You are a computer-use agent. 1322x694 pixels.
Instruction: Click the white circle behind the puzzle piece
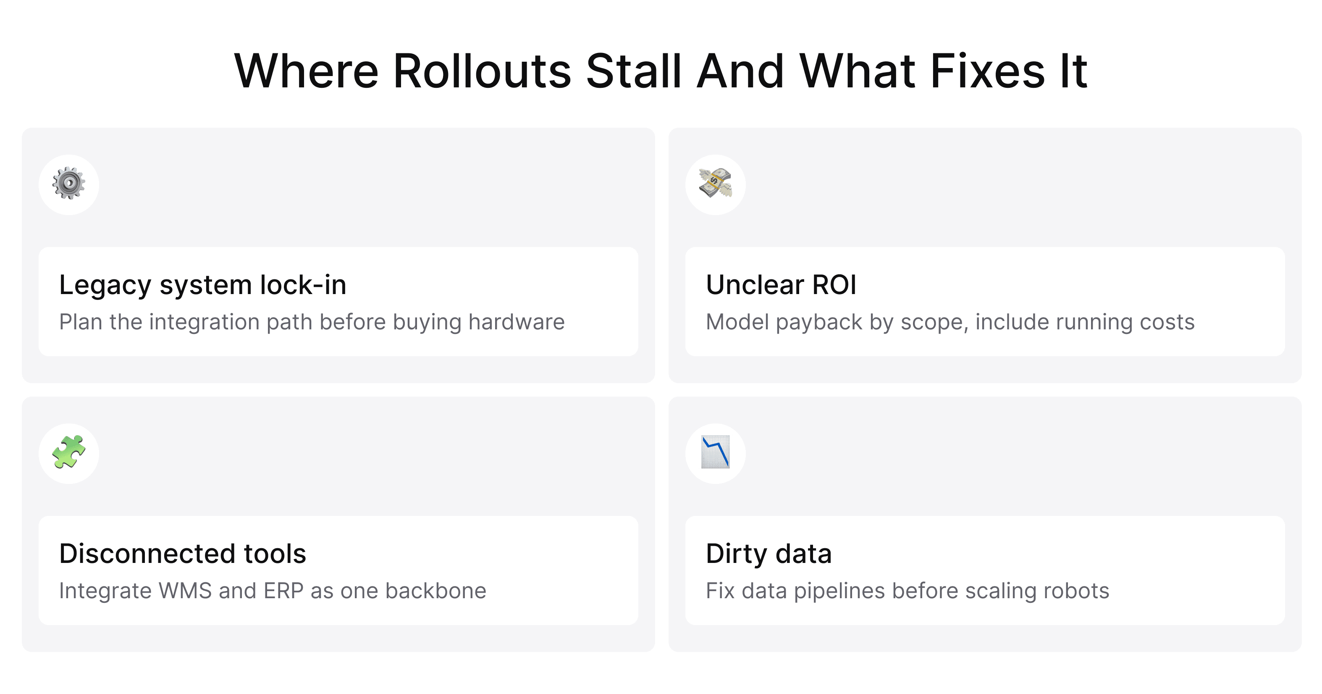coord(69,454)
